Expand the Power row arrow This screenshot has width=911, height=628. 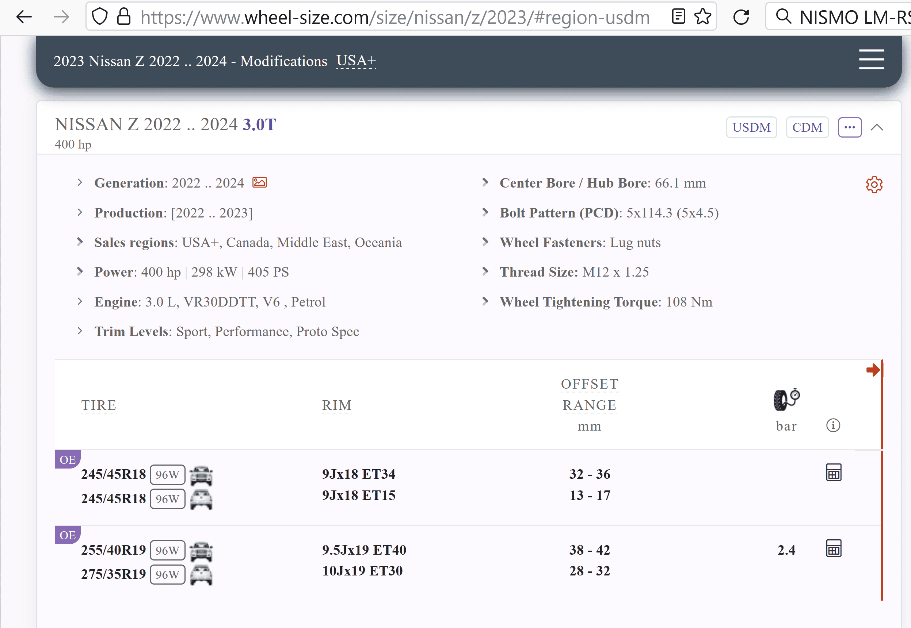(x=80, y=271)
